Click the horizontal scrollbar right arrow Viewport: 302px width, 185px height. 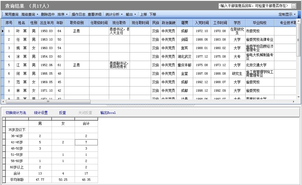coord(294,102)
